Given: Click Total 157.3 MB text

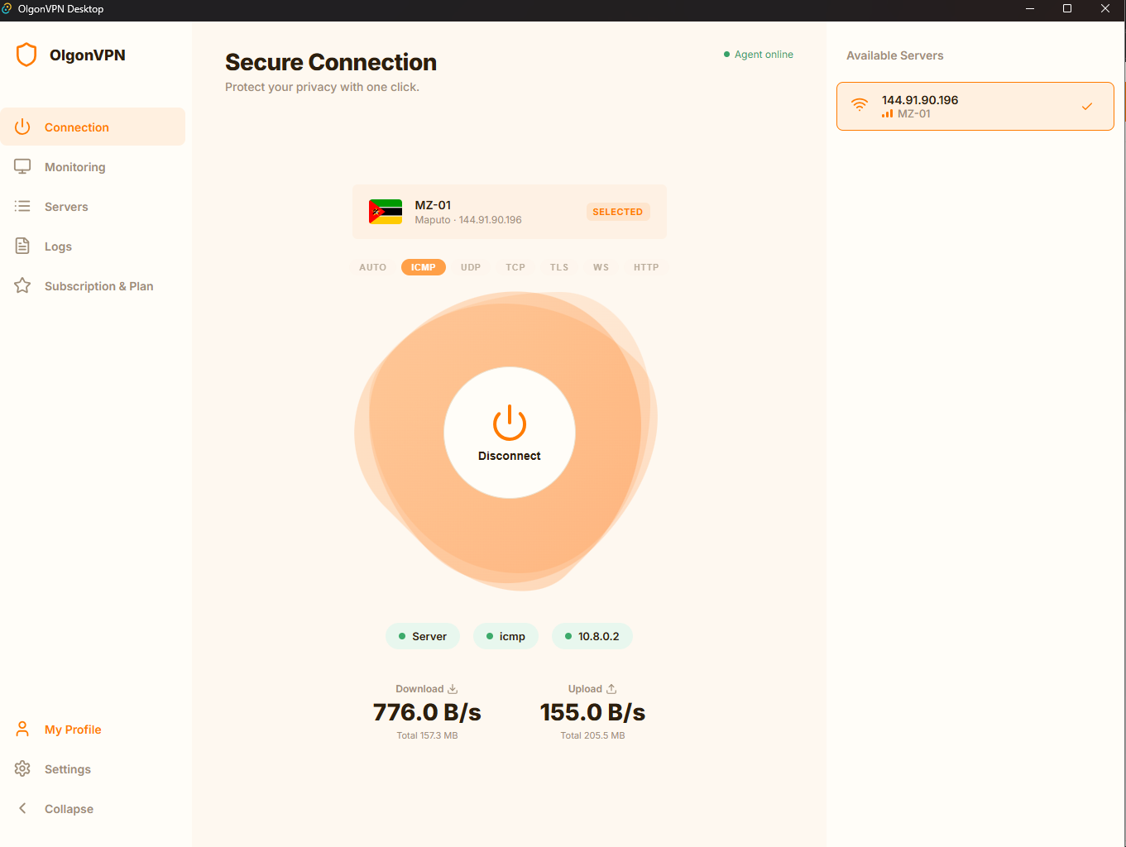Looking at the screenshot, I should point(427,735).
